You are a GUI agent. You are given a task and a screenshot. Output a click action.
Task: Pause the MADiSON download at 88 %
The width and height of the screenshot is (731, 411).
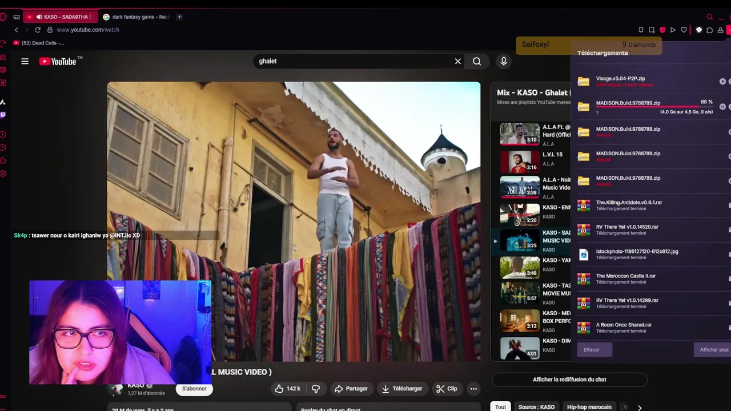(x=722, y=107)
